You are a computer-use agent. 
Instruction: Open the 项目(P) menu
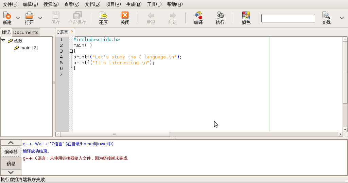pos(114,4)
